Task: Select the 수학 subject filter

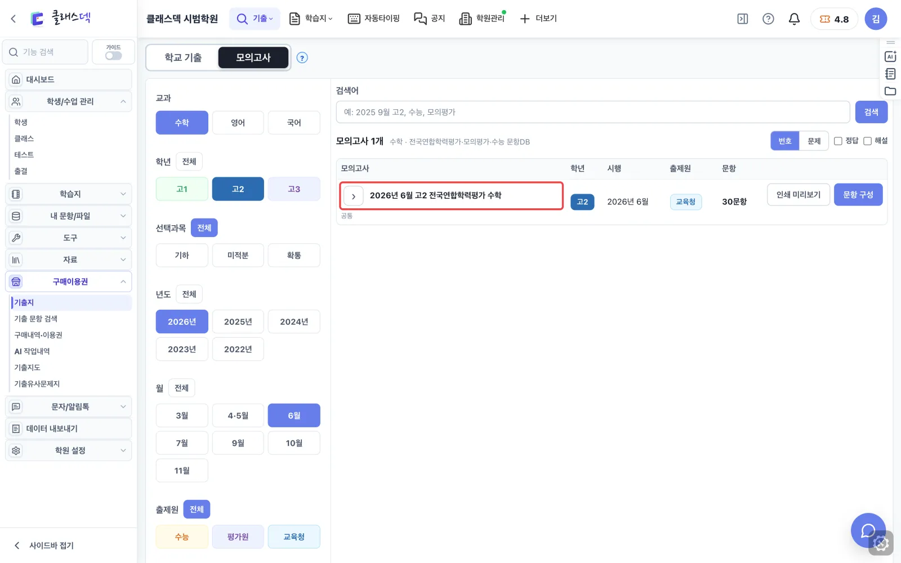Action: click(x=182, y=122)
